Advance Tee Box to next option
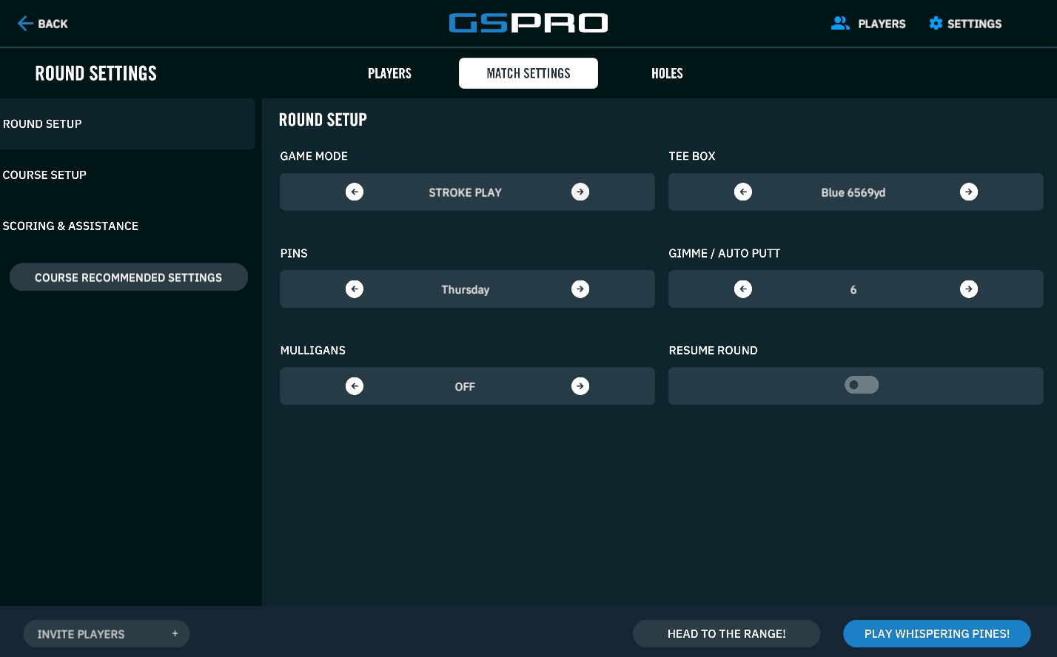 coord(968,192)
